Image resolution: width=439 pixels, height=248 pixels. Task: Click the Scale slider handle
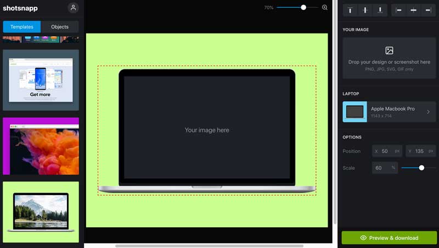[x=421, y=168]
